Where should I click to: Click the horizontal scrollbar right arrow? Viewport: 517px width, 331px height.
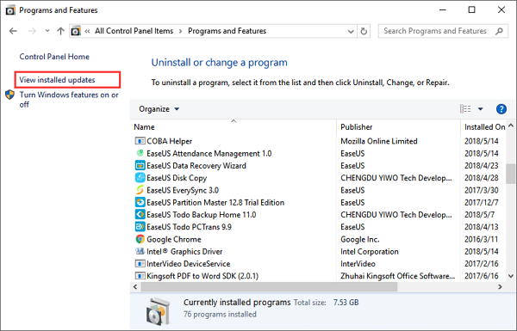(x=500, y=287)
